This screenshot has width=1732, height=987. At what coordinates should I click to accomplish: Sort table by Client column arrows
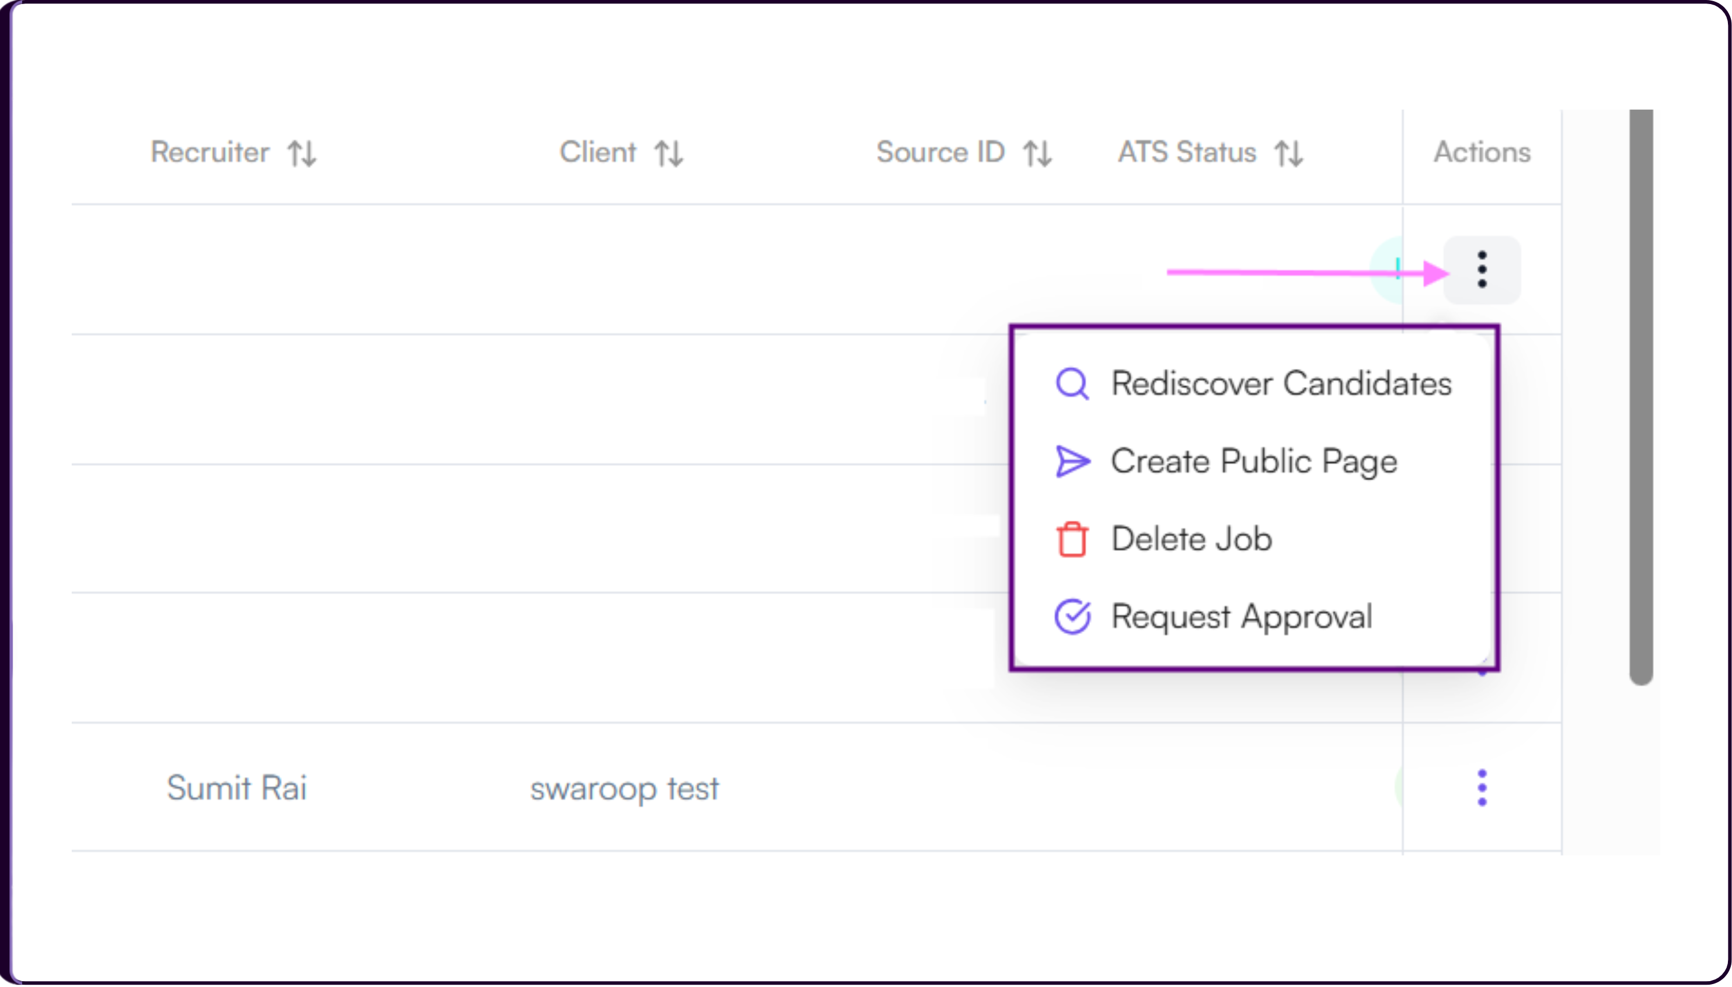668,153
